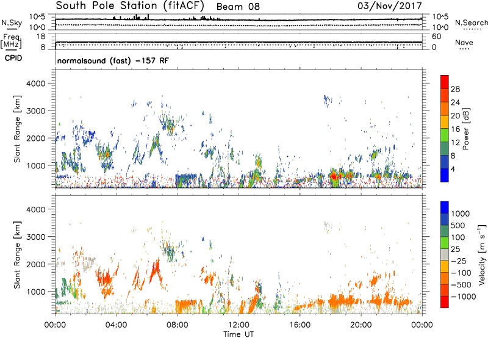Click the blue top segment of Velocity colorbar
The image size is (488, 338).
click(x=445, y=207)
